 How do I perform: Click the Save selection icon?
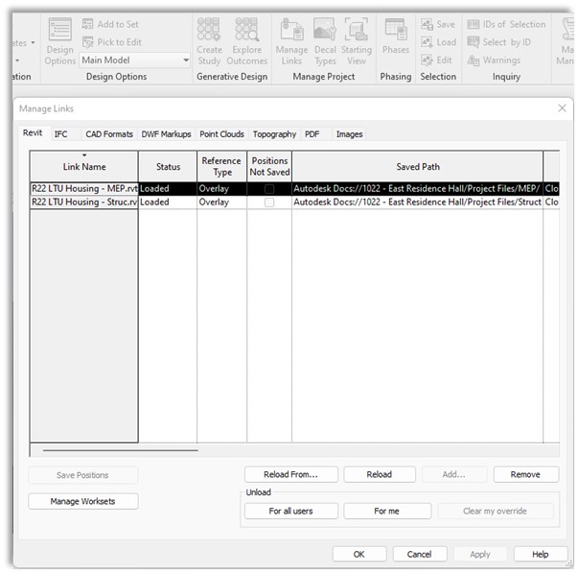coord(427,24)
